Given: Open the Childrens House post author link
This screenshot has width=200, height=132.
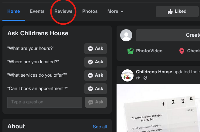Looking at the screenshot, I should (x=154, y=72).
